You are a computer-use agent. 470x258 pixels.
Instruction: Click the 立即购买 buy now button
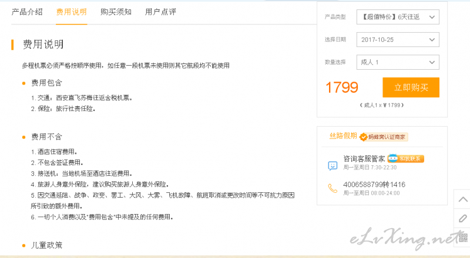click(411, 87)
